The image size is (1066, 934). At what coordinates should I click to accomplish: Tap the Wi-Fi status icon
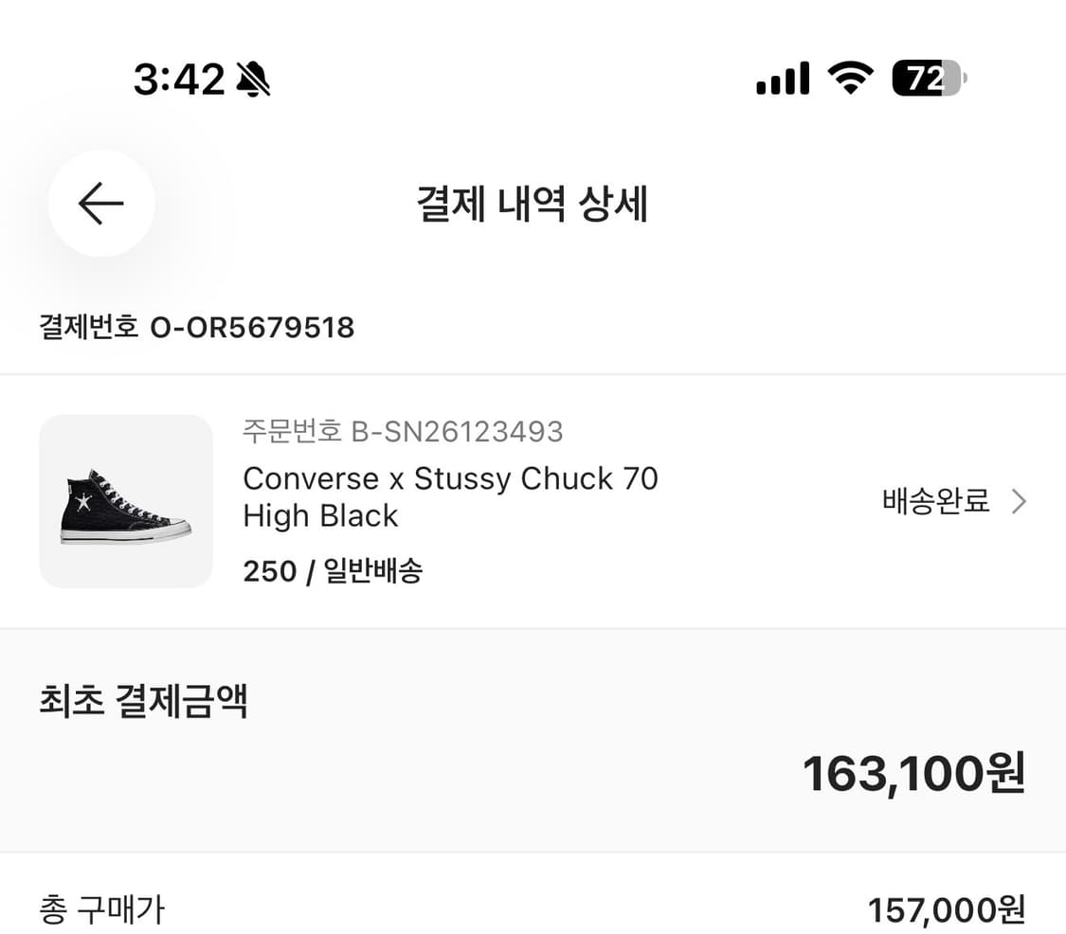point(850,79)
